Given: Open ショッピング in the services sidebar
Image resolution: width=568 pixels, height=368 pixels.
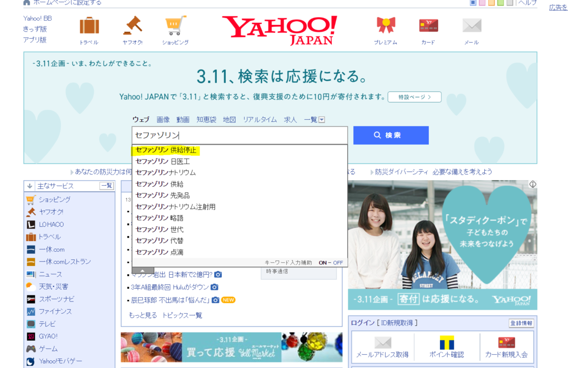Looking at the screenshot, I should click(x=55, y=200).
